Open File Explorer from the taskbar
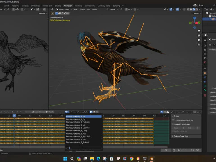216x162 pixels. pyautogui.click(x=92, y=159)
